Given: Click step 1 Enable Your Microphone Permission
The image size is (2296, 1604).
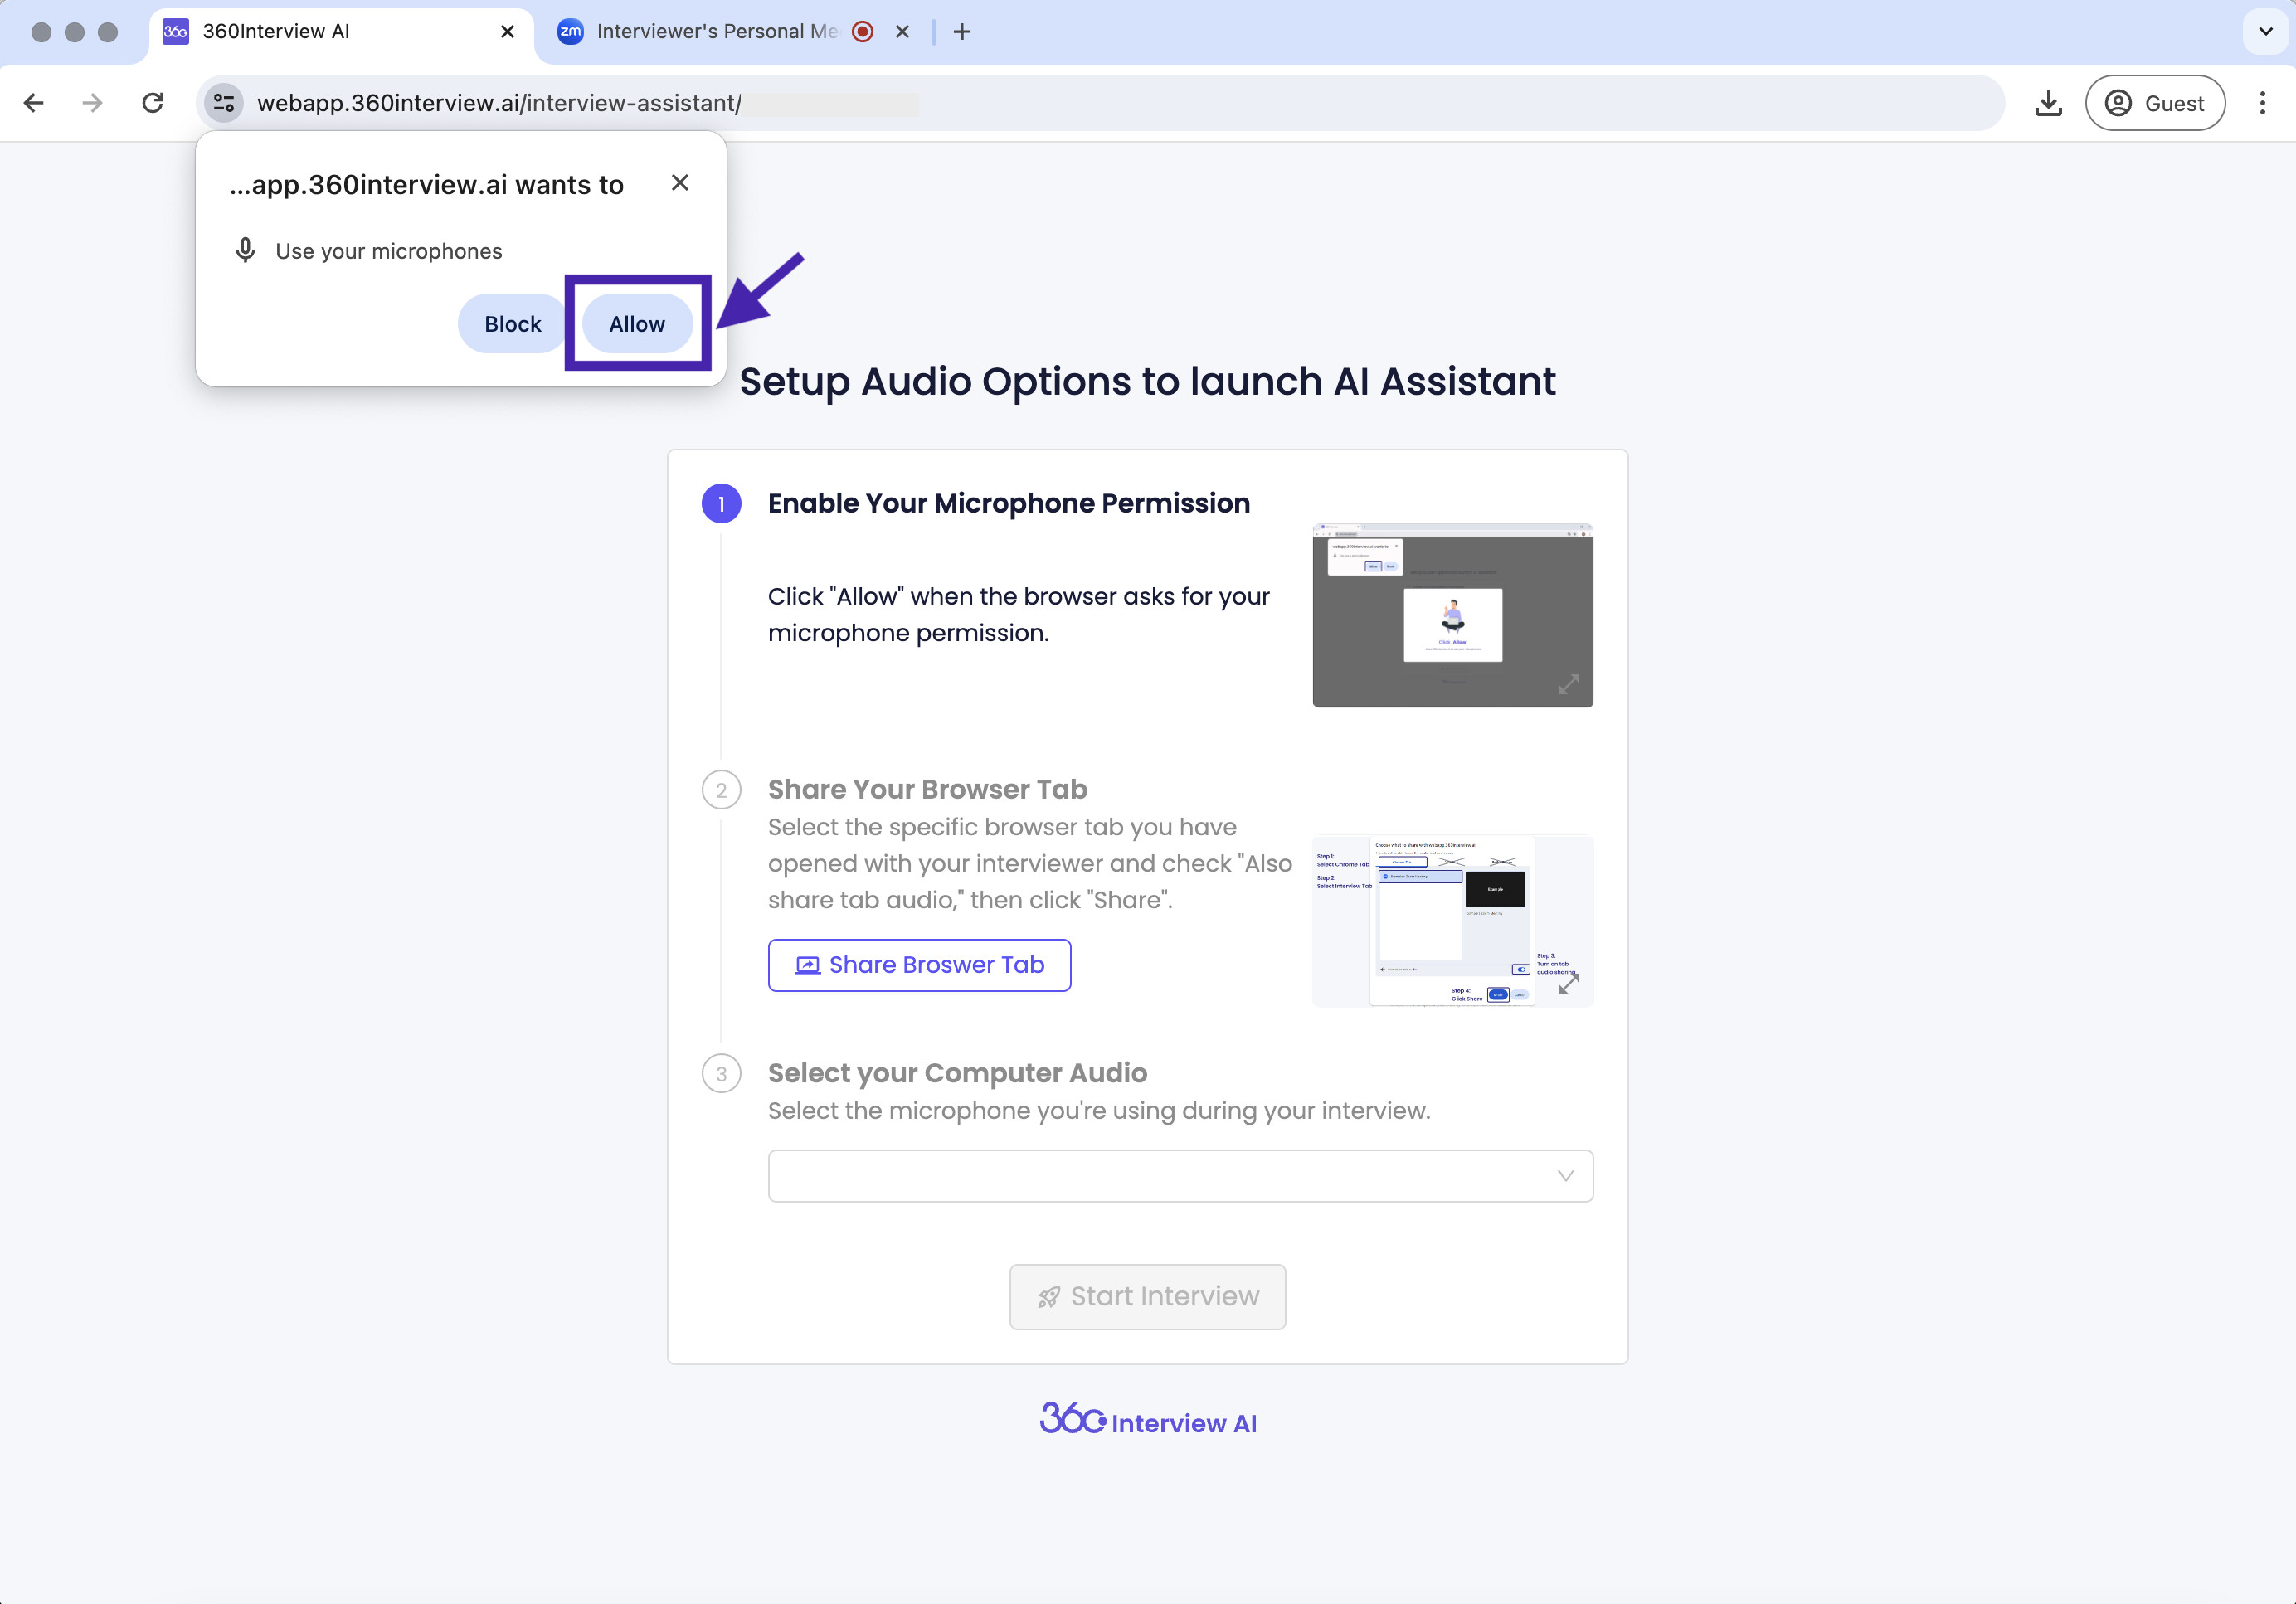Looking at the screenshot, I should tap(1009, 503).
